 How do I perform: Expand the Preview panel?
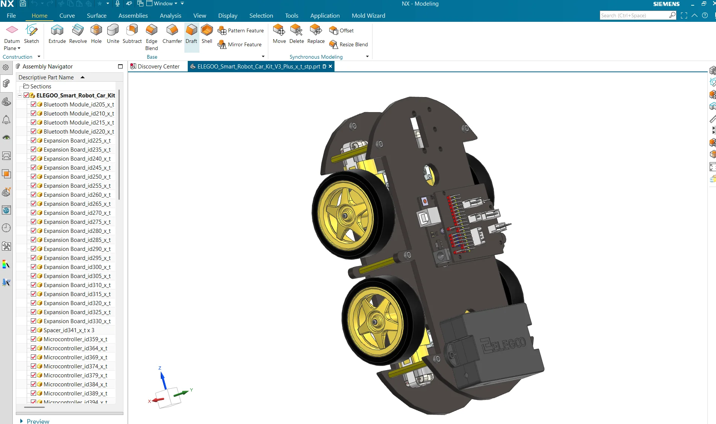click(x=21, y=421)
